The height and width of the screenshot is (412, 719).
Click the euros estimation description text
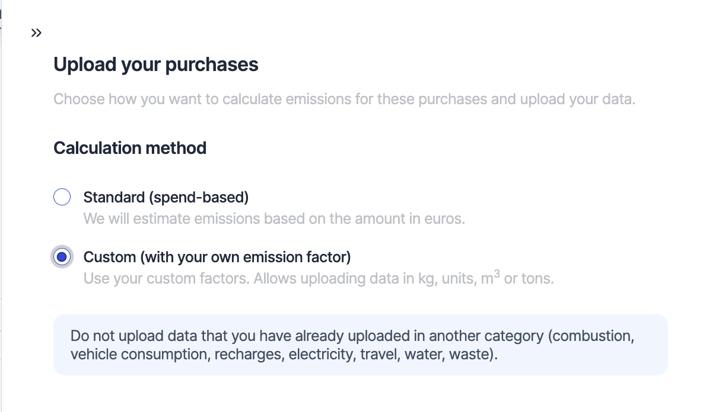[x=275, y=218]
